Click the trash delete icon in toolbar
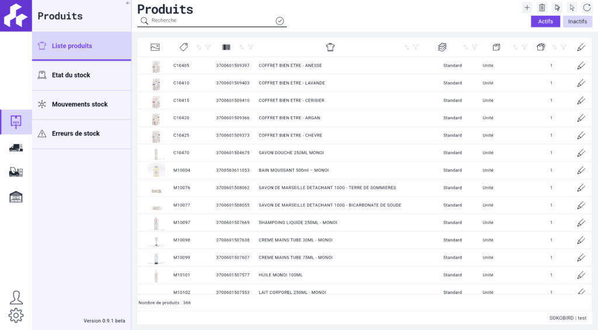The height and width of the screenshot is (330, 598). click(542, 8)
